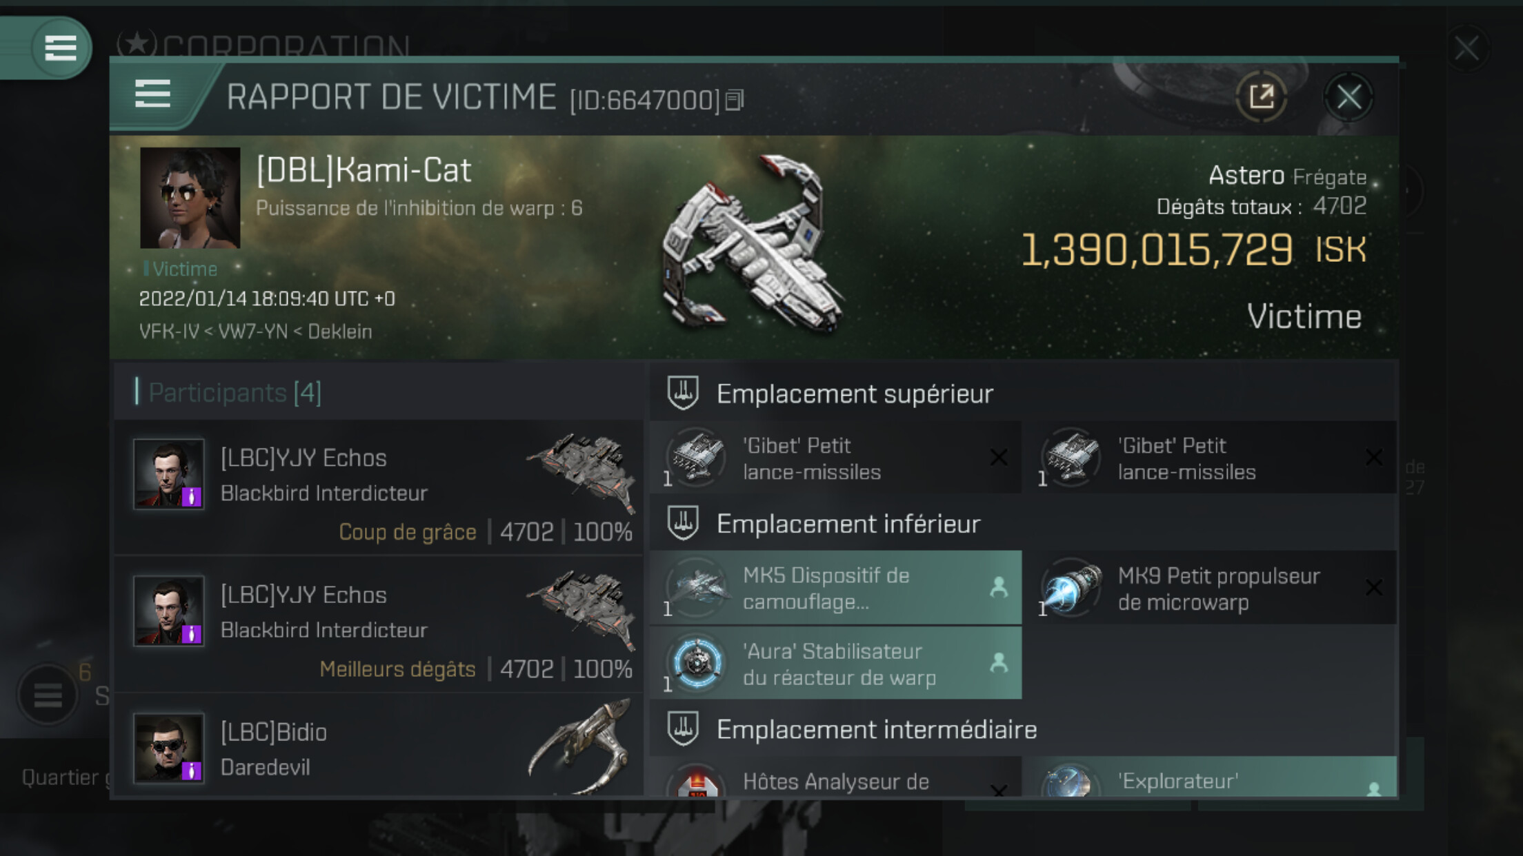Copy the report ID with the copy icon
The height and width of the screenshot is (856, 1523).
pos(735,101)
